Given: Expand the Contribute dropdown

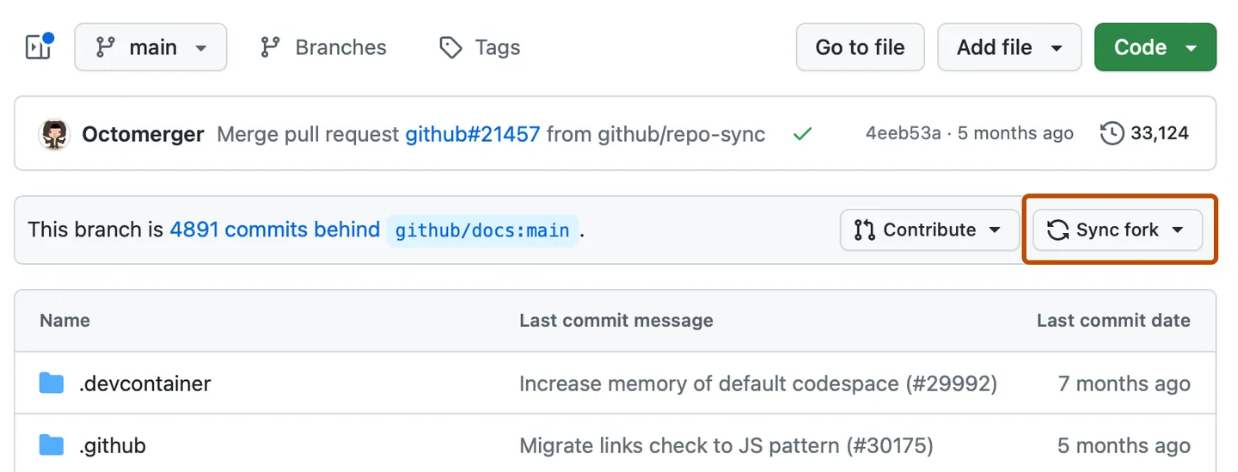Looking at the screenshot, I should tap(929, 230).
